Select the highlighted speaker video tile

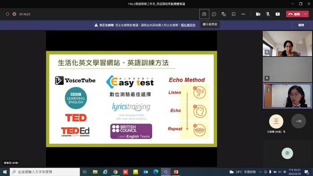coord(287,96)
